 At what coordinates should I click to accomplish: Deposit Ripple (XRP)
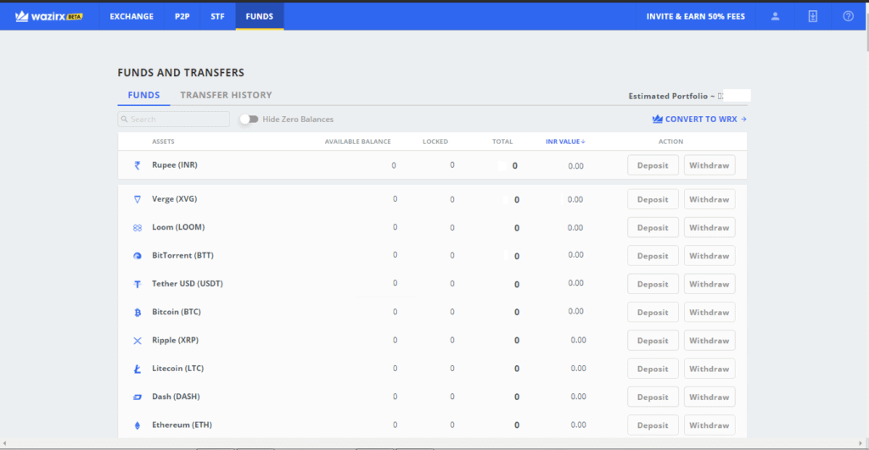[x=653, y=341]
